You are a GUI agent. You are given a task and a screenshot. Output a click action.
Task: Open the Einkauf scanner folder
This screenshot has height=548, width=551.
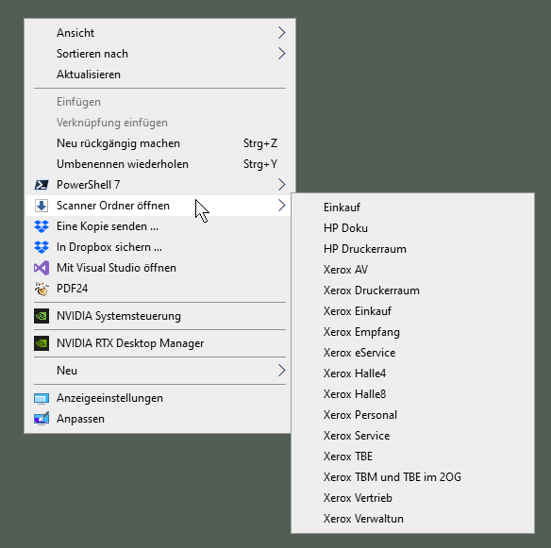coord(412,208)
